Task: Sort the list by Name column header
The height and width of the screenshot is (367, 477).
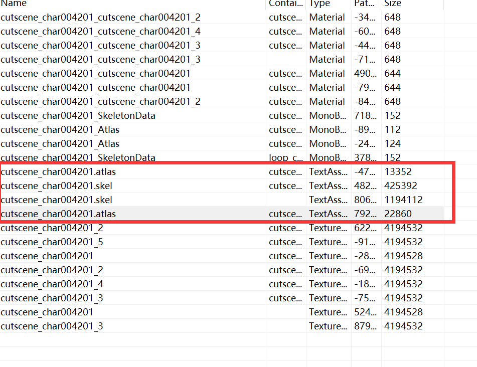Action: pyautogui.click(x=14, y=4)
